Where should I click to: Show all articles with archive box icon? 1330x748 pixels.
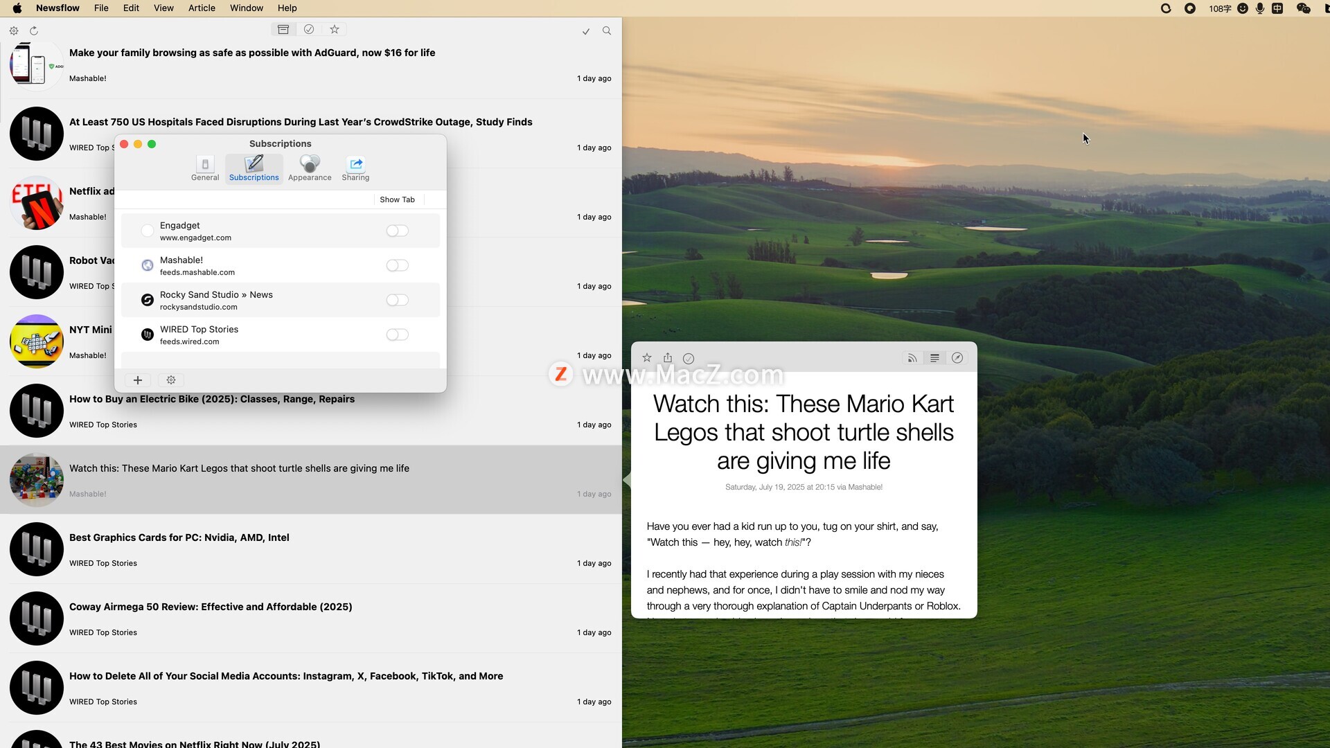pos(283,29)
